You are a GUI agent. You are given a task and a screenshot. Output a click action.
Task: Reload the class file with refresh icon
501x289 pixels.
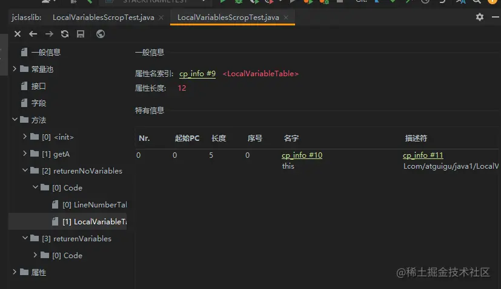click(x=65, y=34)
